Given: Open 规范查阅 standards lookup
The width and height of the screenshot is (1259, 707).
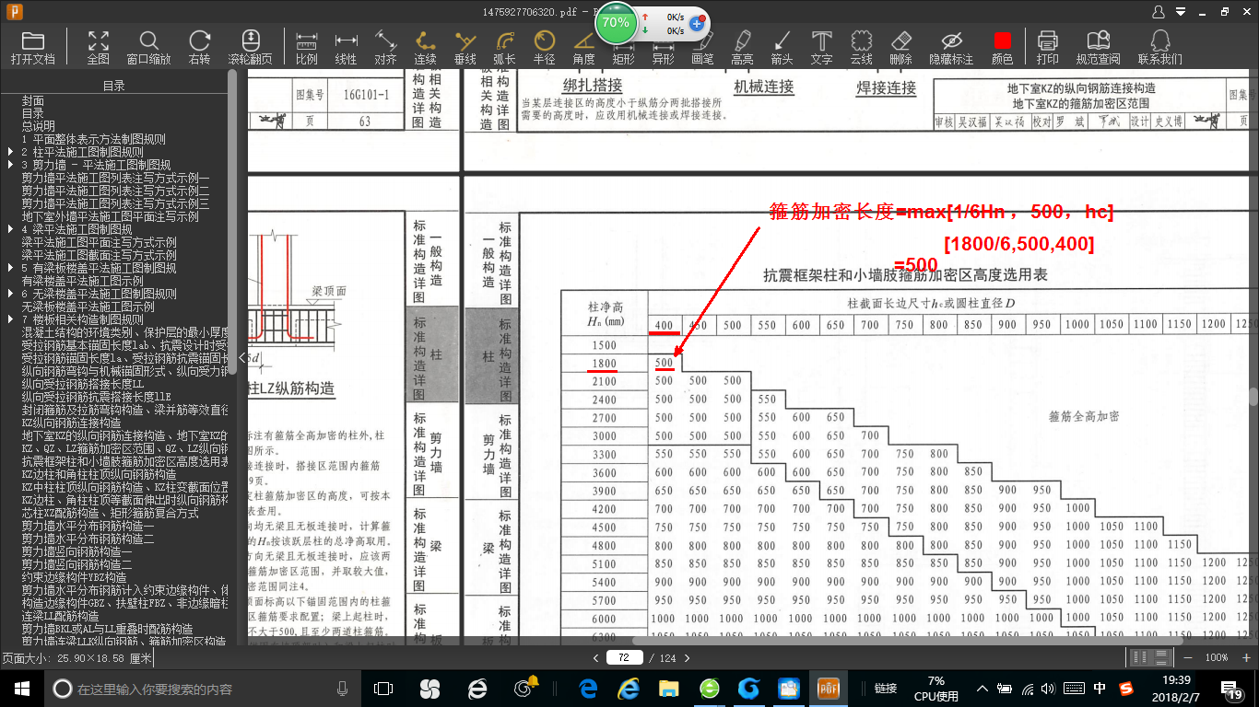Looking at the screenshot, I should click(x=1098, y=48).
